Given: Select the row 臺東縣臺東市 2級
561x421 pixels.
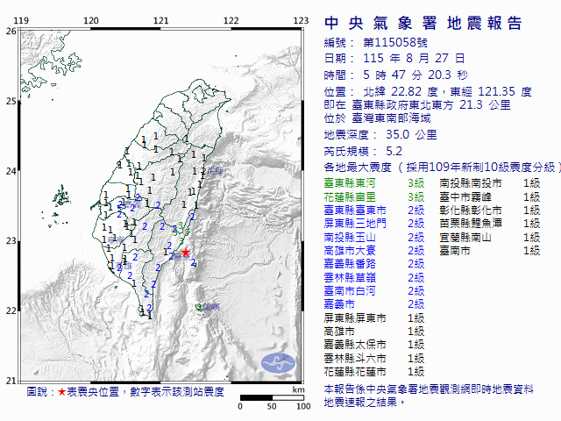Looking at the screenshot, I should 374,210.
